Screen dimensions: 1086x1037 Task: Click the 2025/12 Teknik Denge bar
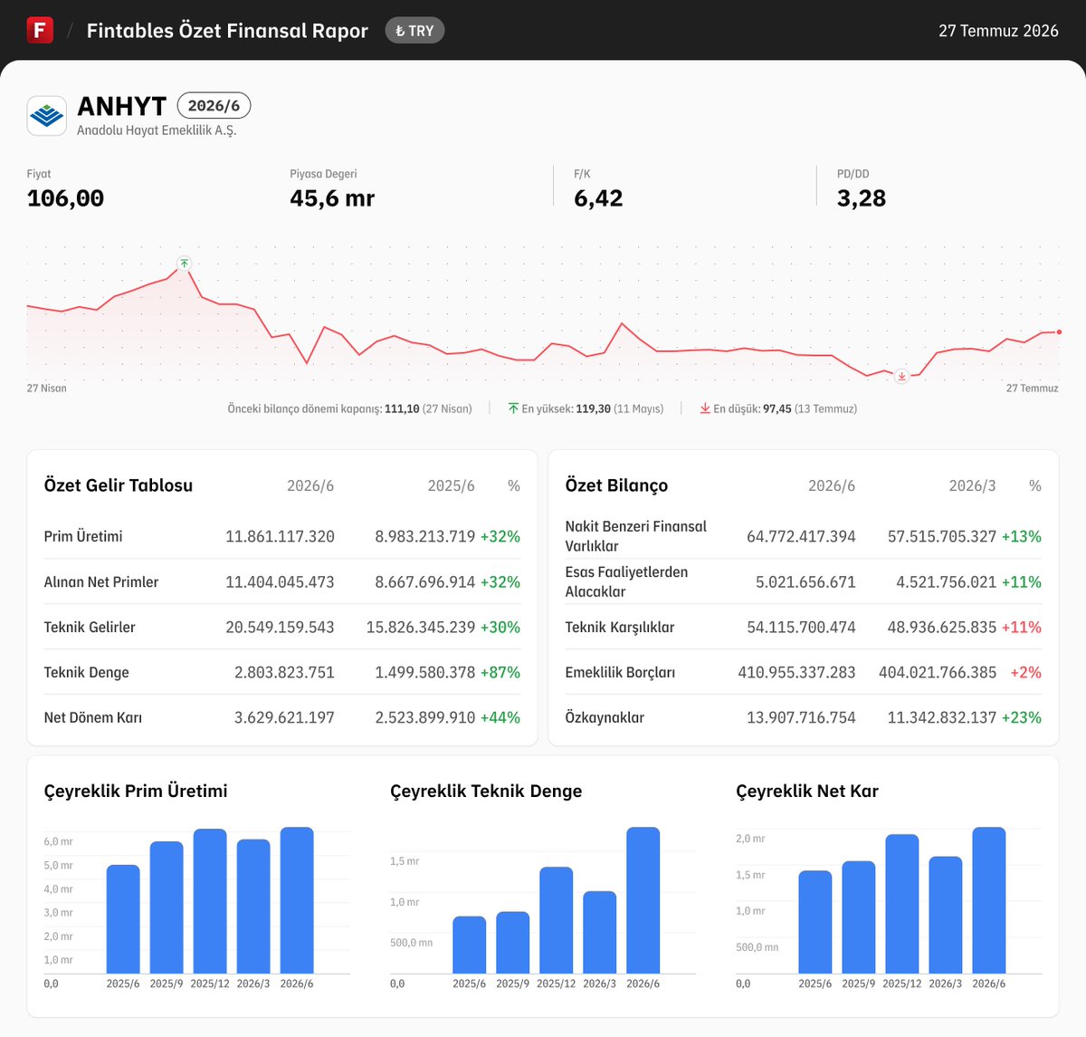tap(557, 920)
